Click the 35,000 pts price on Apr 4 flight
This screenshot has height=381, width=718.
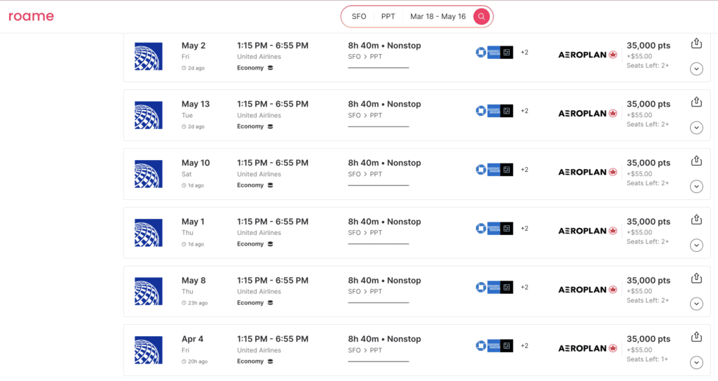click(648, 339)
